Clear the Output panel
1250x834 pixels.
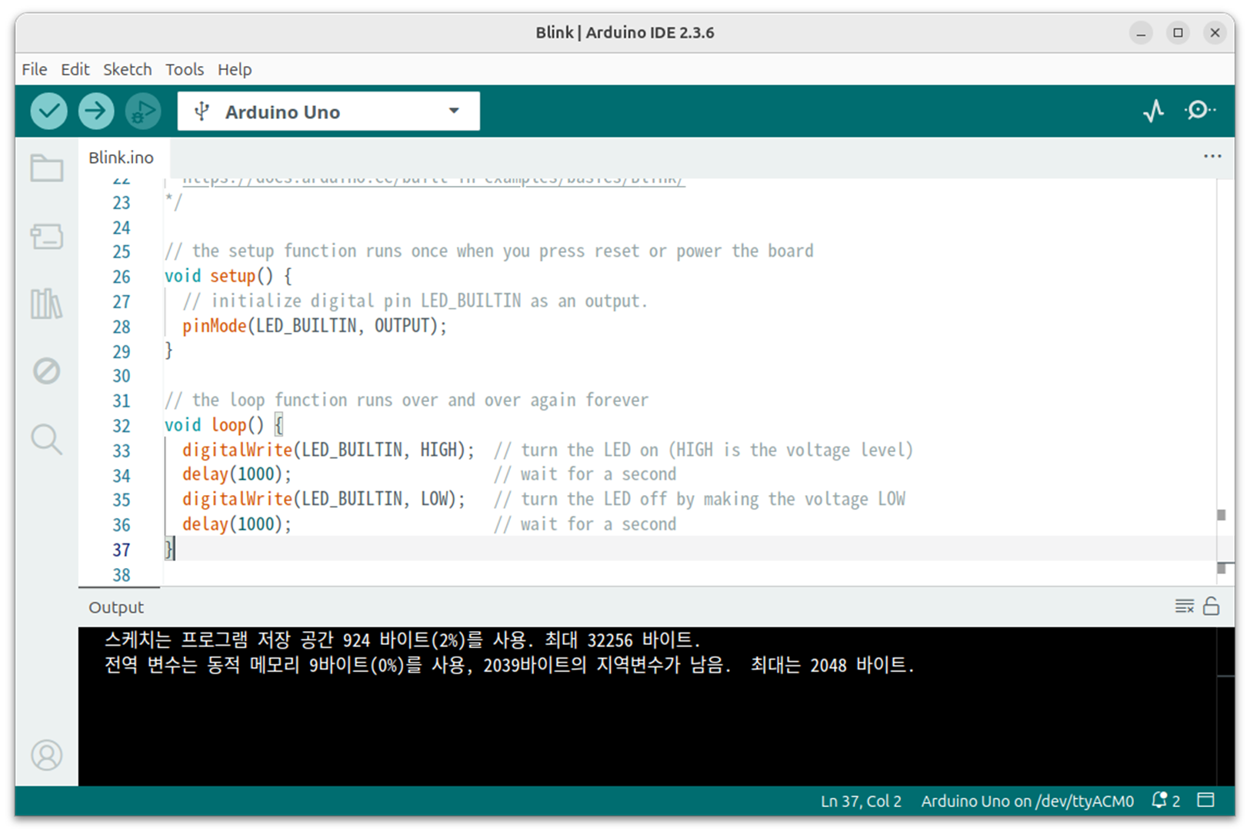(x=1185, y=606)
